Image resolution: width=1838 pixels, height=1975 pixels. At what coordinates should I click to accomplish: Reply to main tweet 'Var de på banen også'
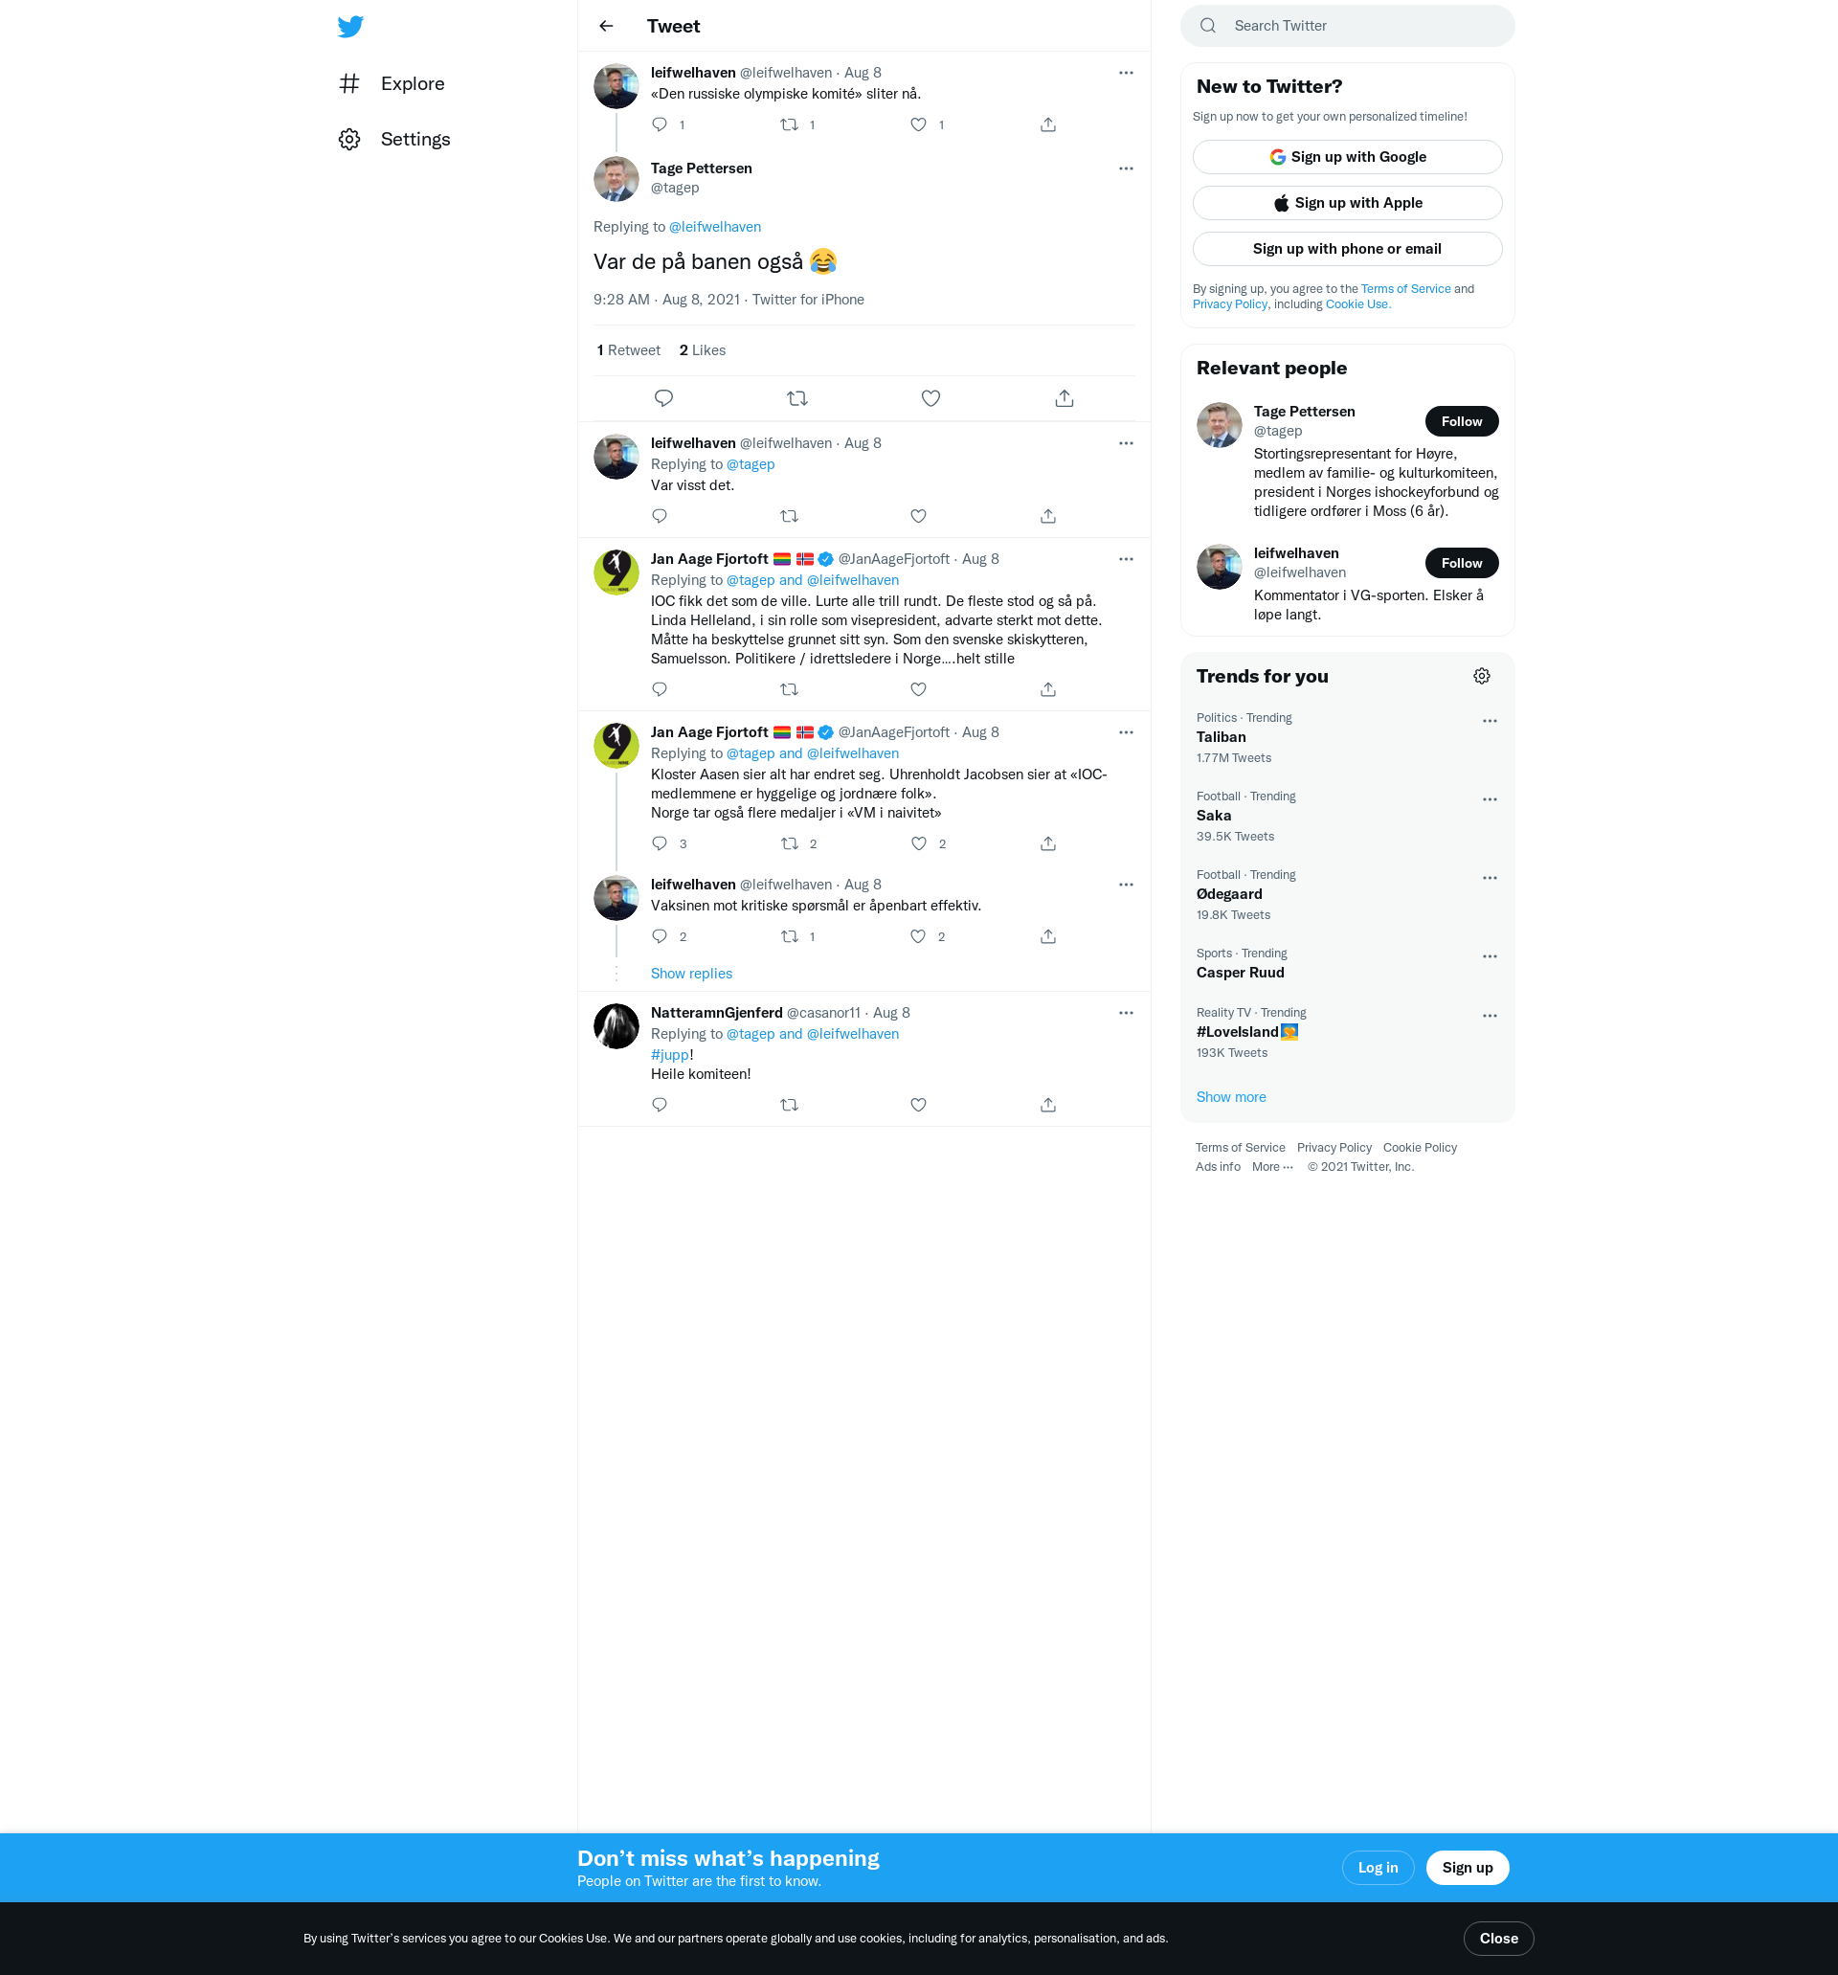pyautogui.click(x=663, y=398)
